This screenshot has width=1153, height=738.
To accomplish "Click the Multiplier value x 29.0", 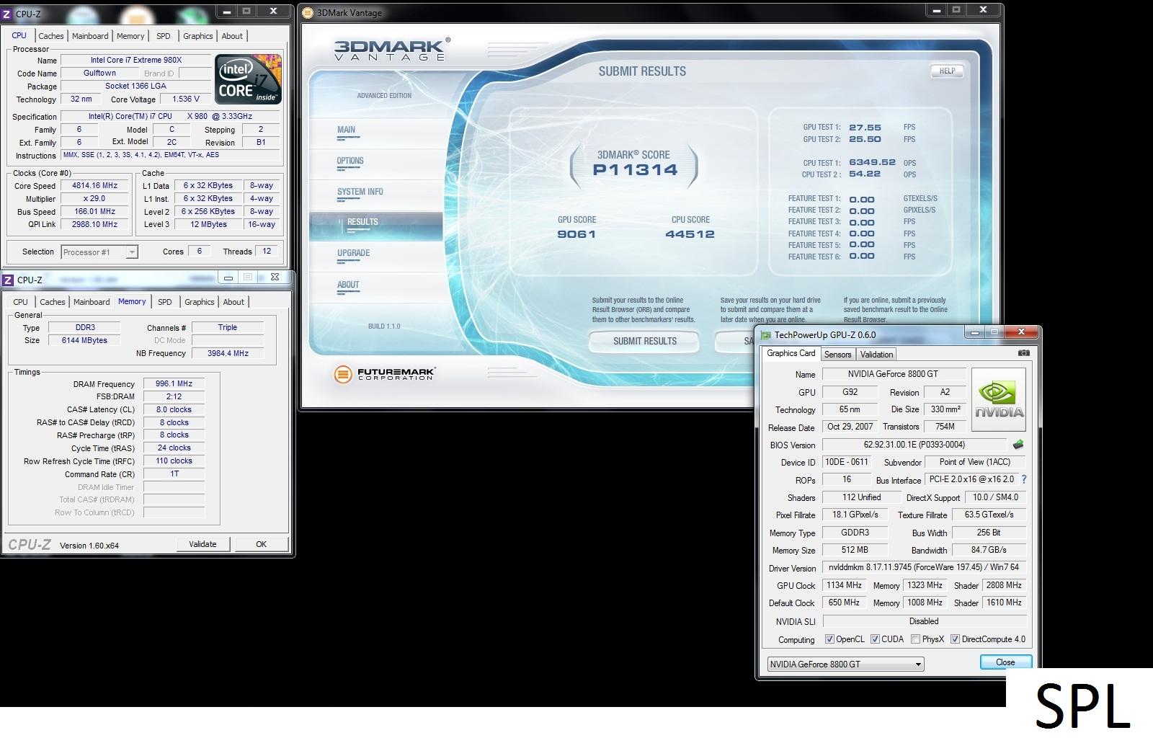I will [x=94, y=199].
